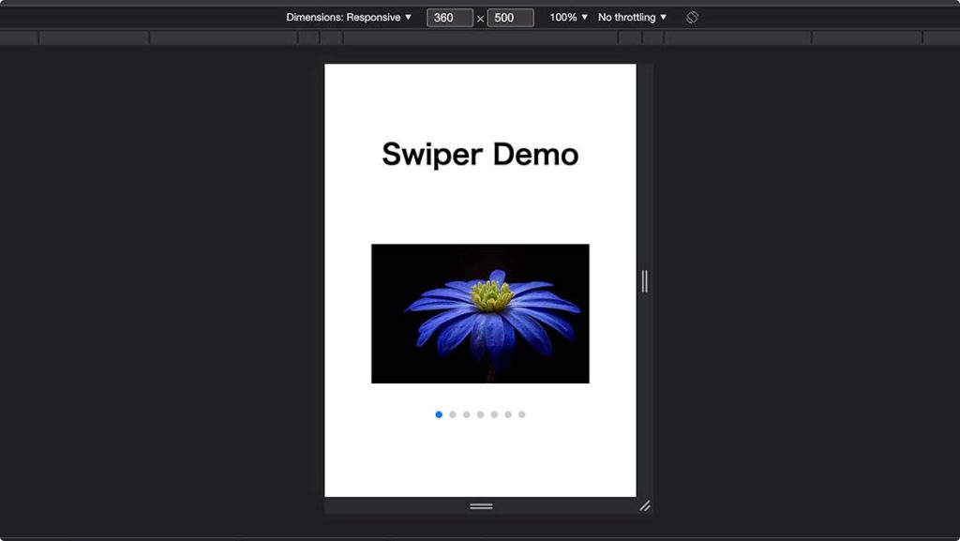Select the second pagination dot
Image resolution: width=960 pixels, height=541 pixels.
(x=452, y=413)
